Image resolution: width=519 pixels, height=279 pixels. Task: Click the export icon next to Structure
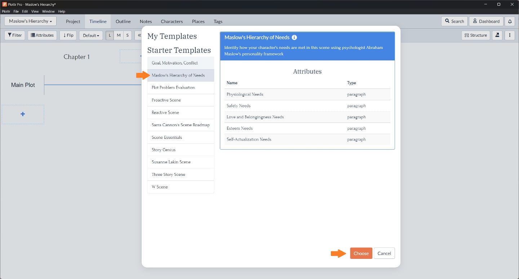[x=497, y=35]
